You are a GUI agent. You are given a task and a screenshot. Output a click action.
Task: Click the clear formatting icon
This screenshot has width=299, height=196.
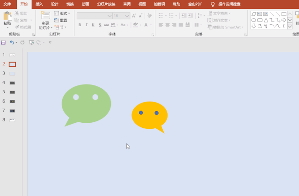150,16
